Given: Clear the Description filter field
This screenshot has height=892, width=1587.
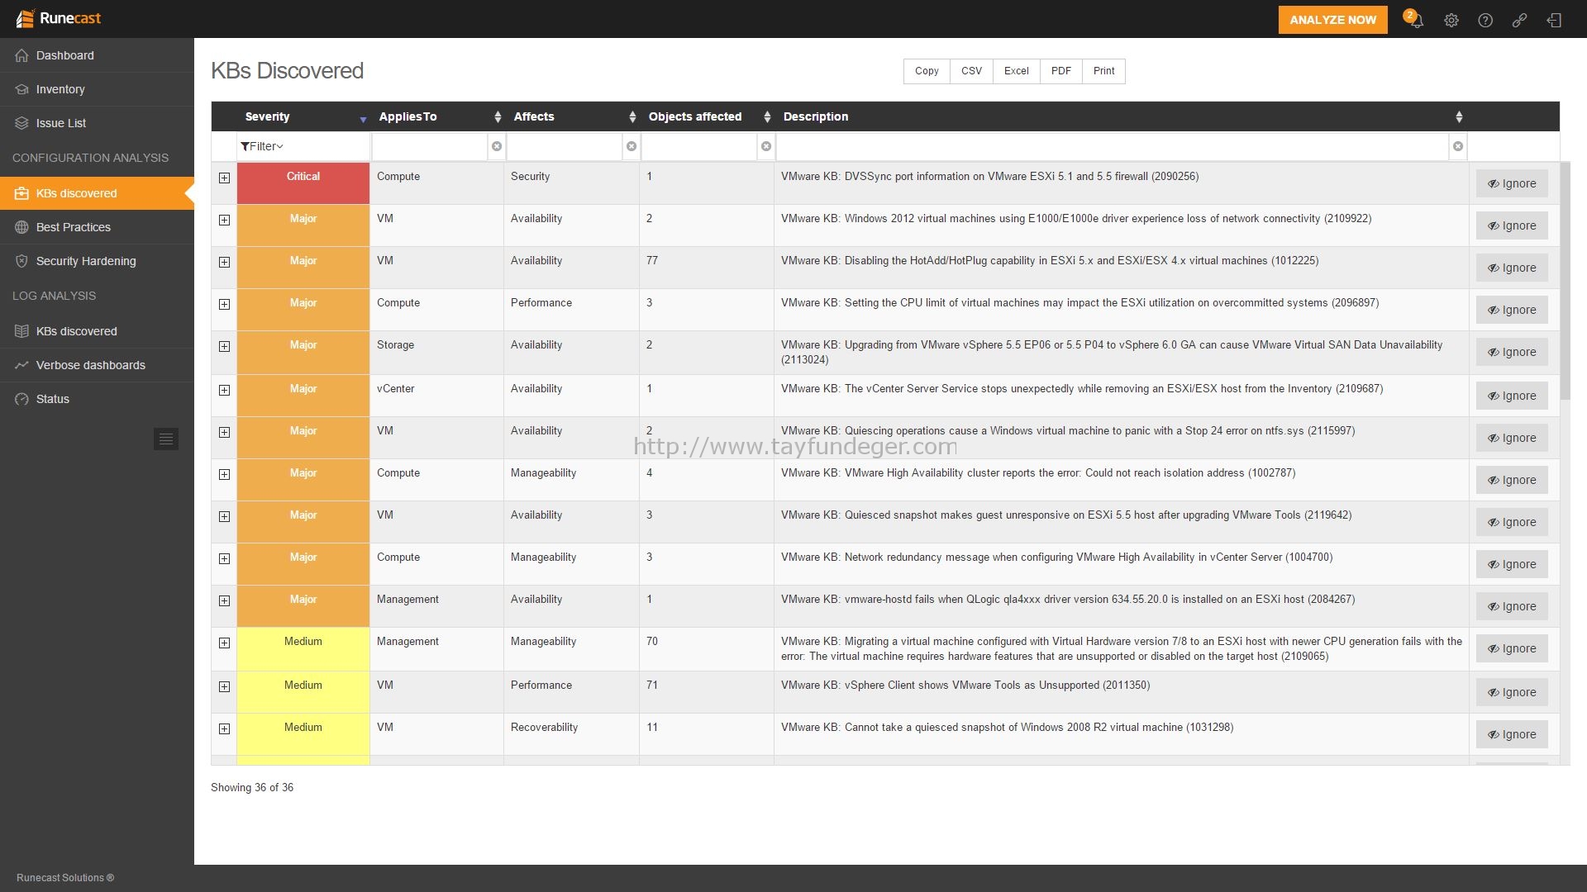Looking at the screenshot, I should (x=1458, y=146).
